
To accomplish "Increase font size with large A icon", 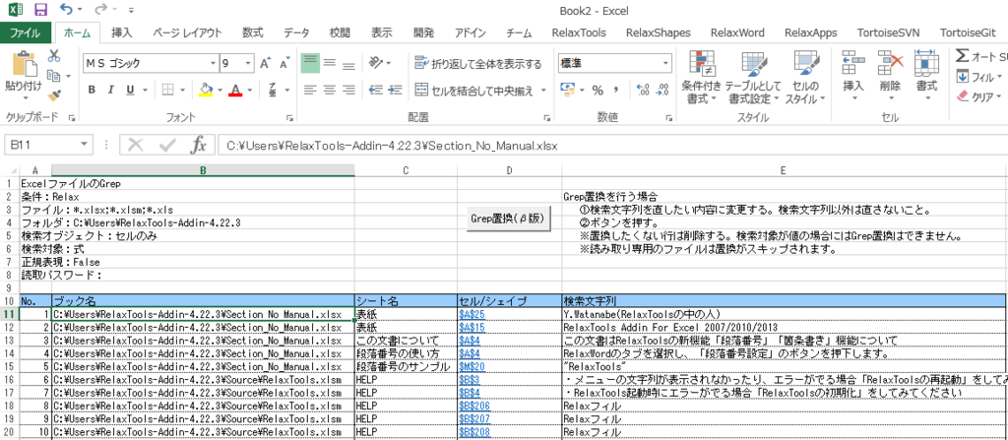I will 265,64.
